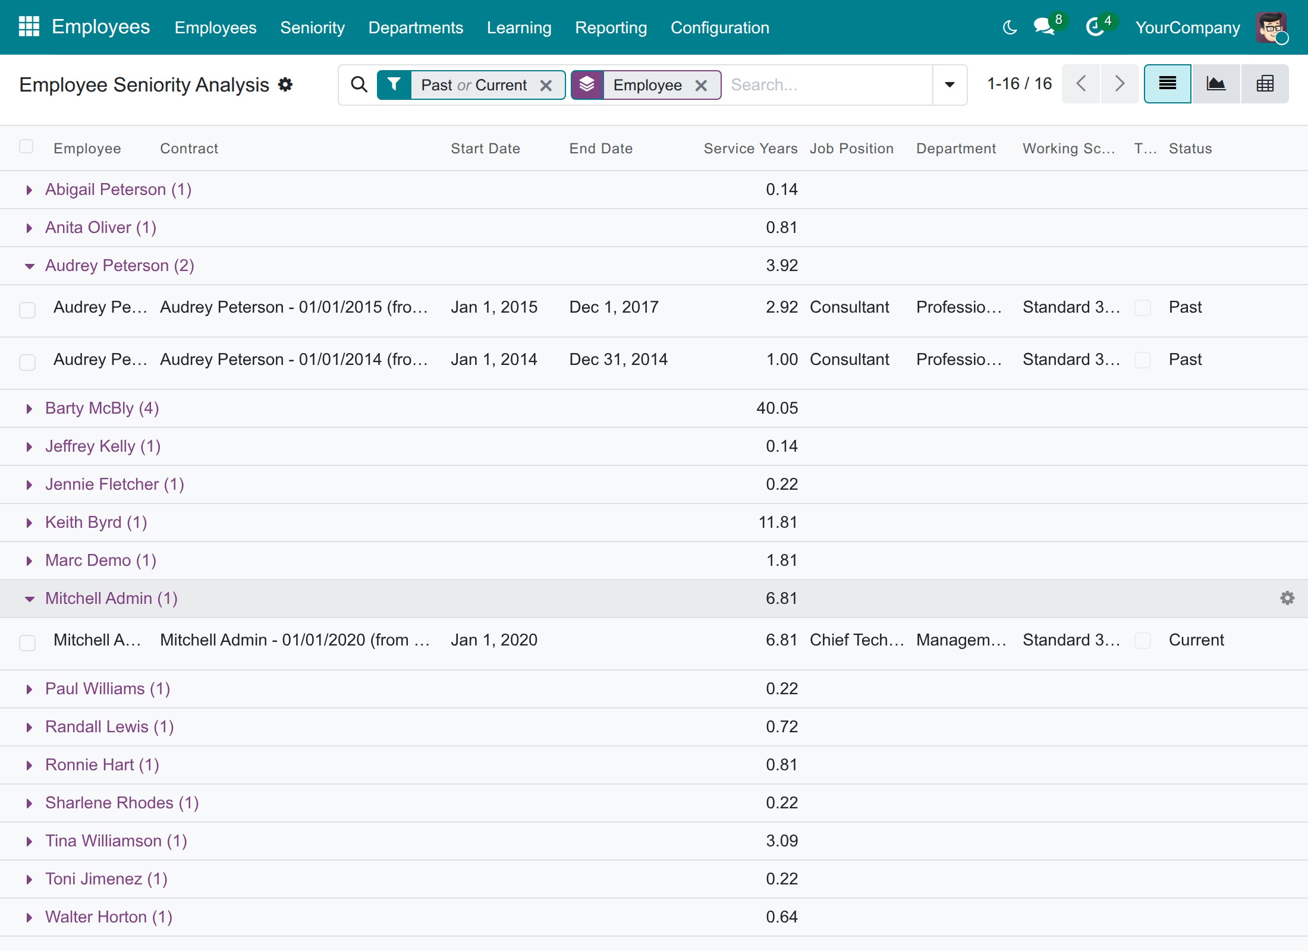Open the search options dropdown arrow
The image size is (1308, 951).
coord(949,85)
